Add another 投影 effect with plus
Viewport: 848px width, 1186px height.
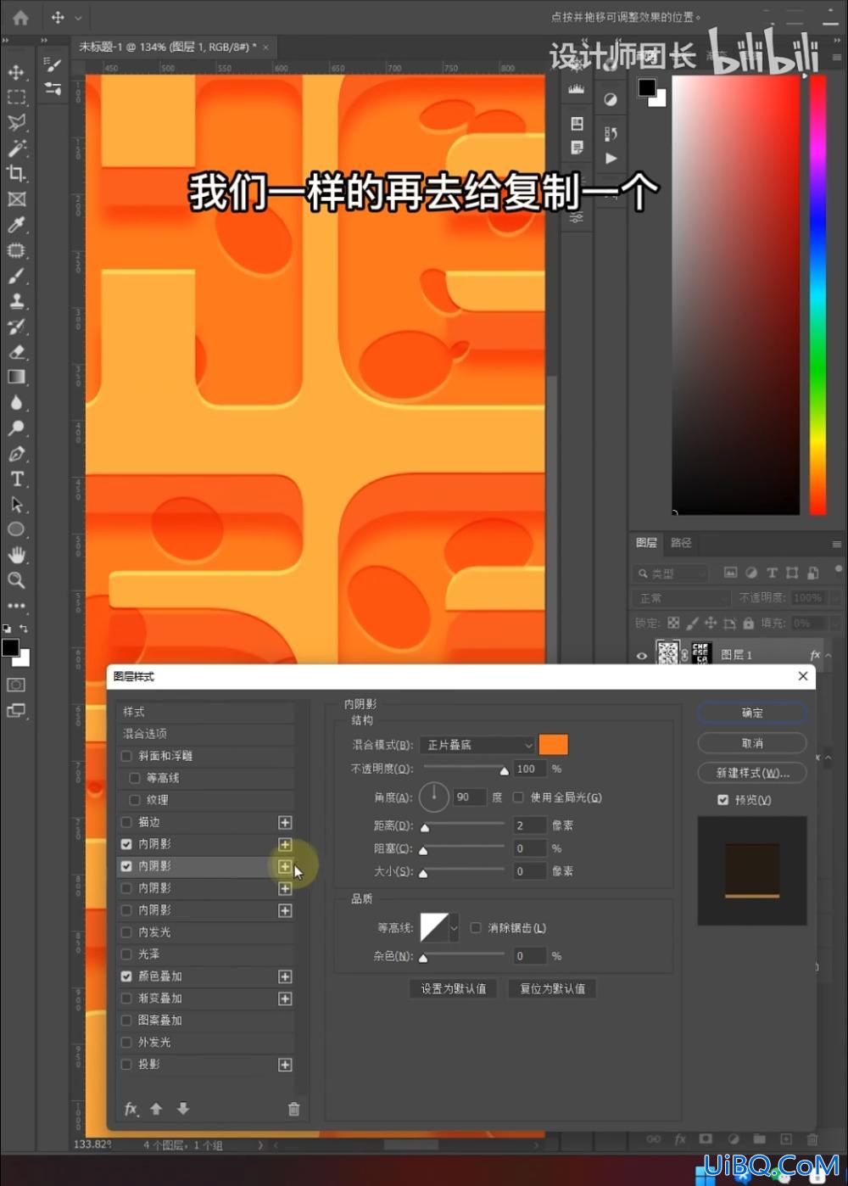285,1065
